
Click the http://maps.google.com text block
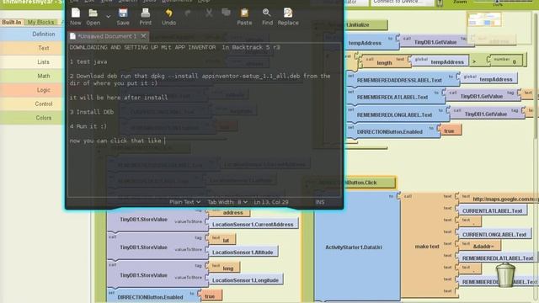[499, 199]
